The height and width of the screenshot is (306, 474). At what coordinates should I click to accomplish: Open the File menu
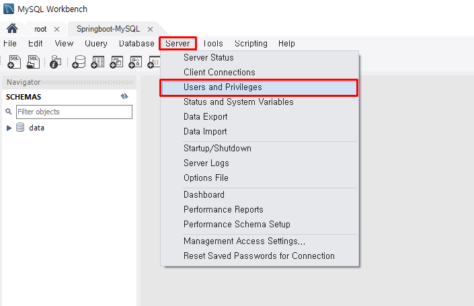(10, 44)
